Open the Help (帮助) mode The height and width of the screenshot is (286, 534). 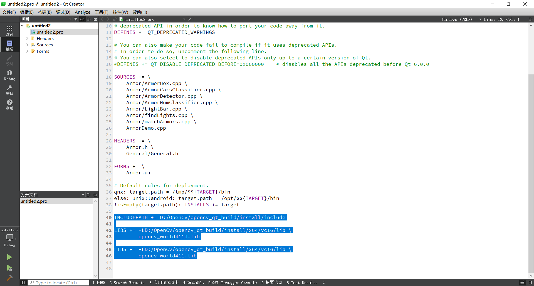[10, 104]
